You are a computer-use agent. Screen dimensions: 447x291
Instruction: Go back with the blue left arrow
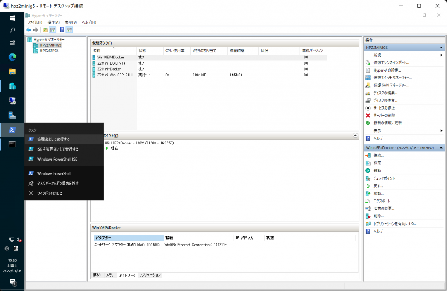pyautogui.click(x=28, y=30)
